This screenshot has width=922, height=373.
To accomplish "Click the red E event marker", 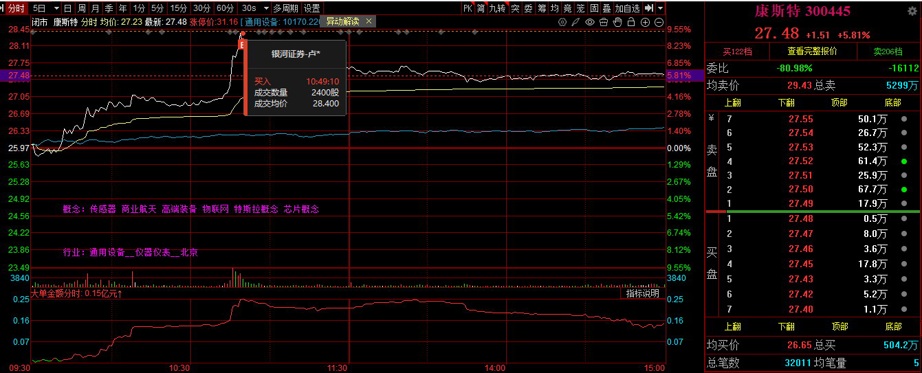I will [x=241, y=45].
